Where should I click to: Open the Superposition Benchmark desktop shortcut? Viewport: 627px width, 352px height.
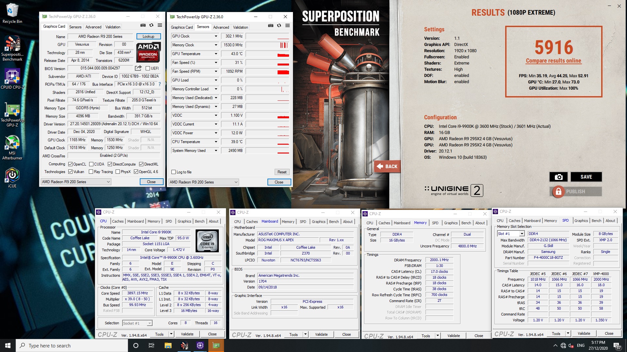point(12,49)
